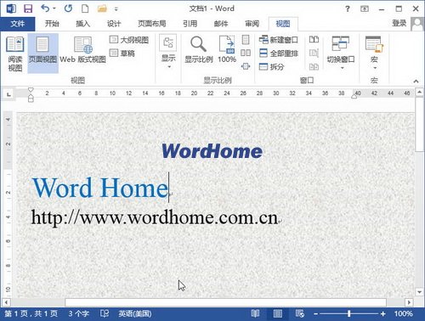Click horizontal scrollbar right arrow
The image size is (425, 321).
409,302
